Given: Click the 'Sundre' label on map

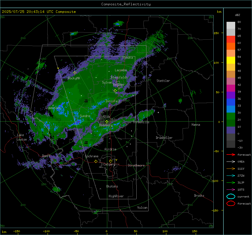Looking at the screenshot, I should click(x=85, y=116).
